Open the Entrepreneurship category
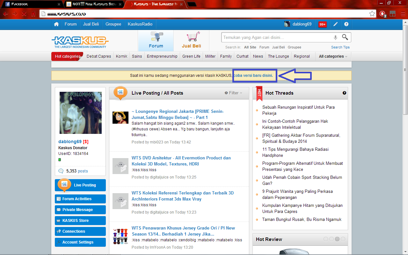The height and width of the screenshot is (255, 408). tap(162, 56)
